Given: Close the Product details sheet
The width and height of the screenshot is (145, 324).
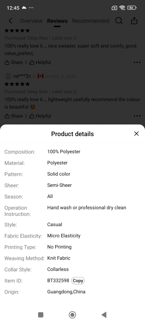Looking at the screenshot, I should tap(137, 134).
